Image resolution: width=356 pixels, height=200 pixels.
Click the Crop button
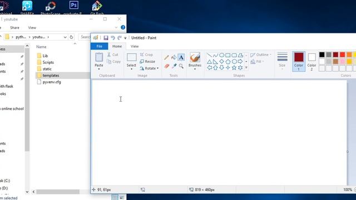146,54
